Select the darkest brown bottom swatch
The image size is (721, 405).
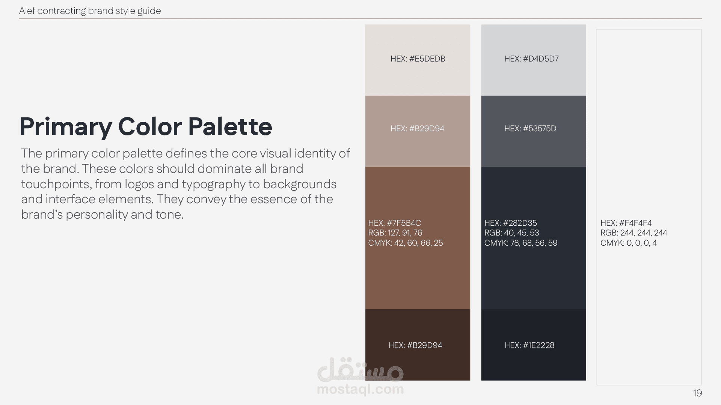[418, 360]
